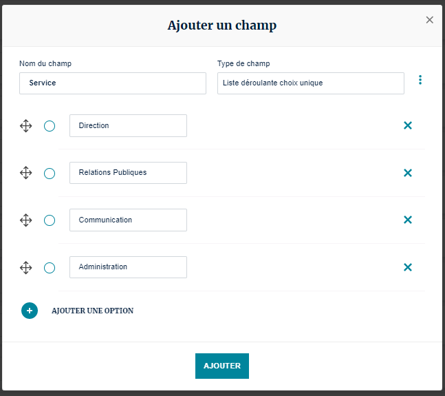Click the drag handle for Direction option
445x396 pixels.
25,126
